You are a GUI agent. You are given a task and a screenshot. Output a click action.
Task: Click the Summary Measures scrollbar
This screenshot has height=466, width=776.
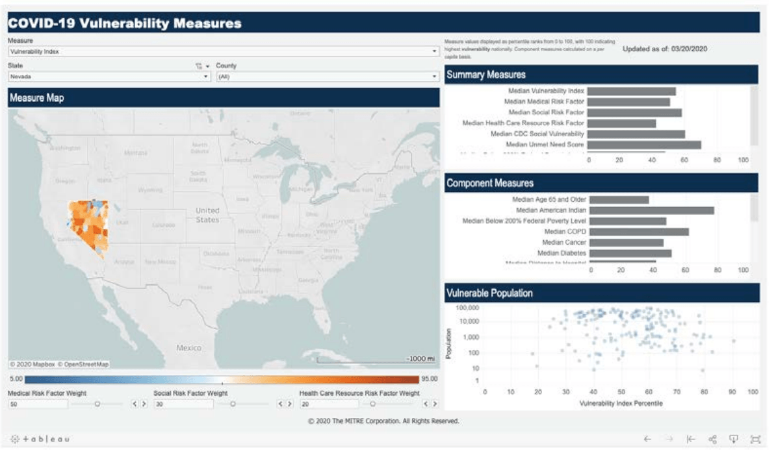click(x=754, y=117)
